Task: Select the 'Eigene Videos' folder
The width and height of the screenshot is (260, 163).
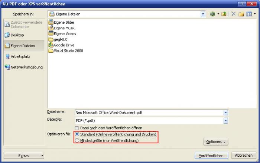Action: 62,34
